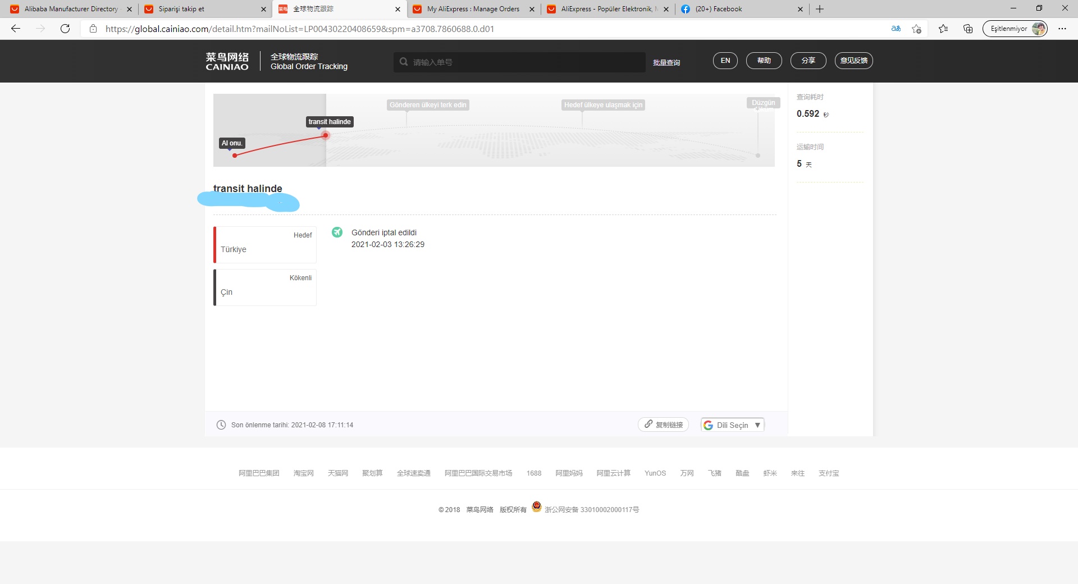The height and width of the screenshot is (584, 1078).
Task: Switch to the Facebook tab
Action: [x=742, y=9]
